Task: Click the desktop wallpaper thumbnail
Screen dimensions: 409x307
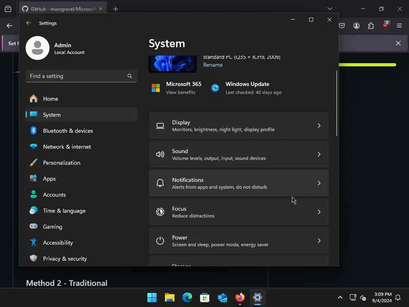Action: click(x=173, y=64)
